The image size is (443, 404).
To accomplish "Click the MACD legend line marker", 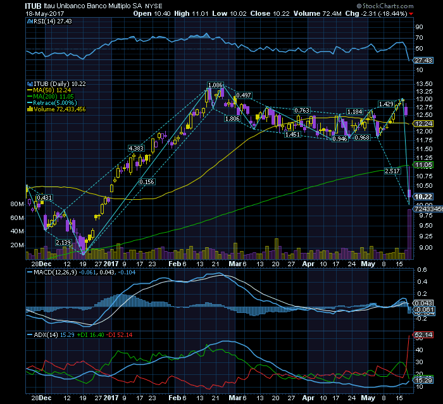I will [x=30, y=272].
